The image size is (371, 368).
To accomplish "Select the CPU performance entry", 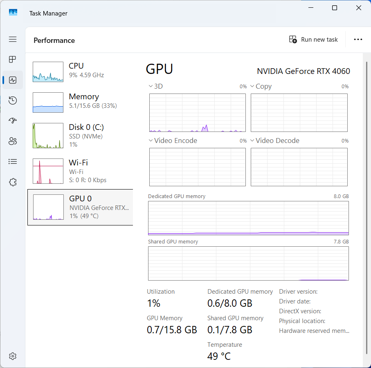I will (81, 72).
